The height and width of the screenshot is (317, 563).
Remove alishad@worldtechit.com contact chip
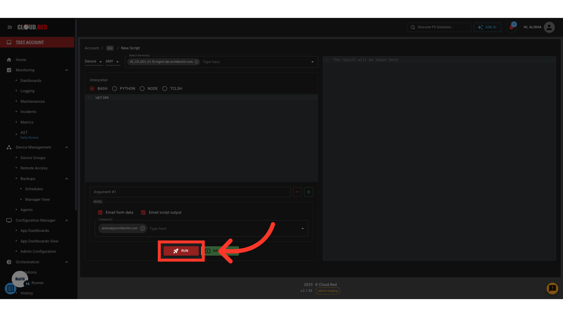(143, 228)
